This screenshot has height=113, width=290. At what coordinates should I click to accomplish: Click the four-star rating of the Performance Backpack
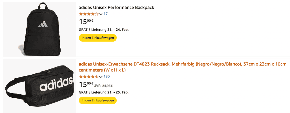click(89, 14)
